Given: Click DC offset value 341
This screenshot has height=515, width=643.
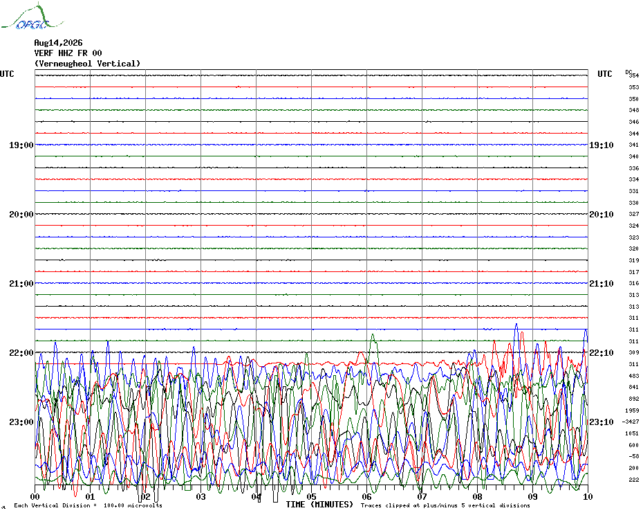Looking at the screenshot, I should 634,145.
